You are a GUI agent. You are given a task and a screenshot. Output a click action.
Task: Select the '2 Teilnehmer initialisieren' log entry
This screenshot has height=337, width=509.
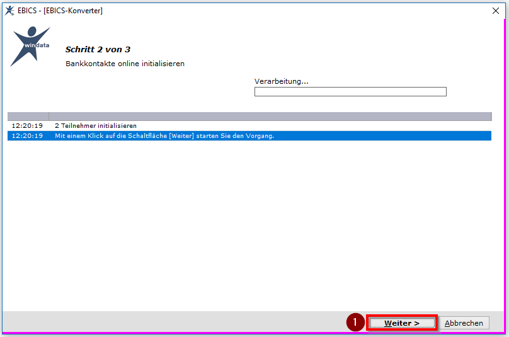coord(96,125)
